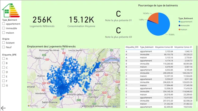Viewport: 198px width, 111px height.
Task: Click Annecy on the map
Action: click(x=99, y=84)
